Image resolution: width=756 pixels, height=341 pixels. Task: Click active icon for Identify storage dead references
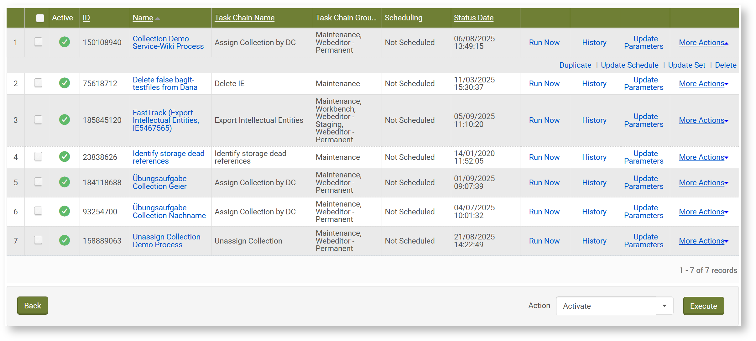65,157
